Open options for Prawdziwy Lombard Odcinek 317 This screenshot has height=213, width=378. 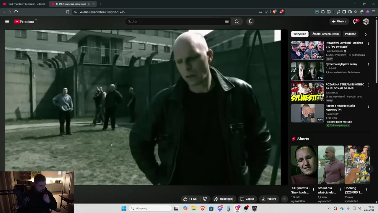[369, 43]
